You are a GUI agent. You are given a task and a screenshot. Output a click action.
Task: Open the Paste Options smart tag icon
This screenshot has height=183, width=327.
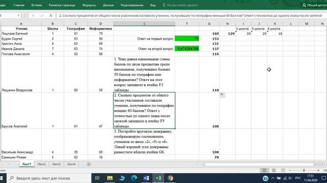click(x=222, y=95)
